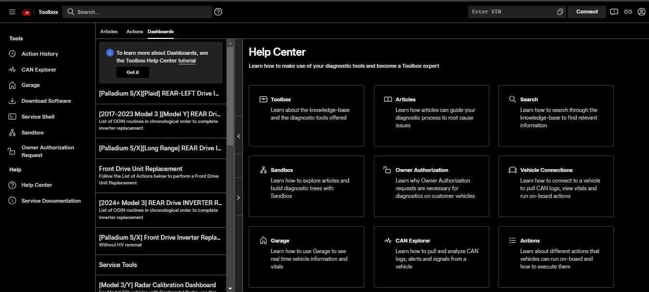Click the Search card magnifier icon

[x=512, y=99]
